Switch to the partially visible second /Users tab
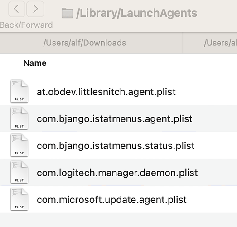 point(210,43)
